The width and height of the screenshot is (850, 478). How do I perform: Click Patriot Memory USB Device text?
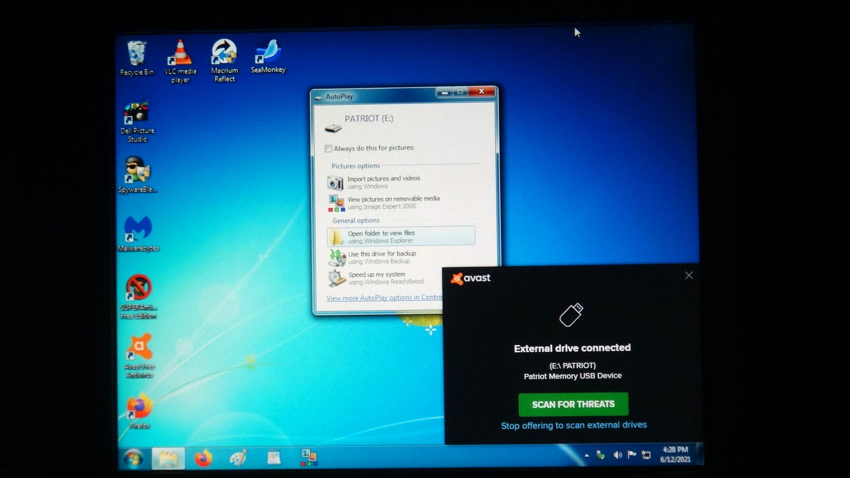click(x=573, y=376)
